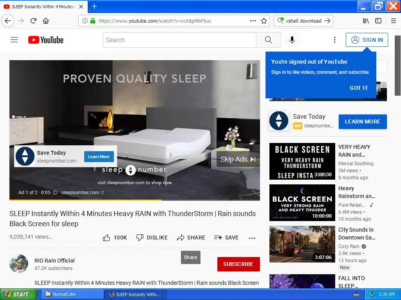Expand the YouTube guide hamburger menu
The height and width of the screenshot is (300, 401).
click(14, 40)
